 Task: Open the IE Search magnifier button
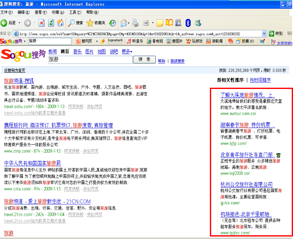75,23
